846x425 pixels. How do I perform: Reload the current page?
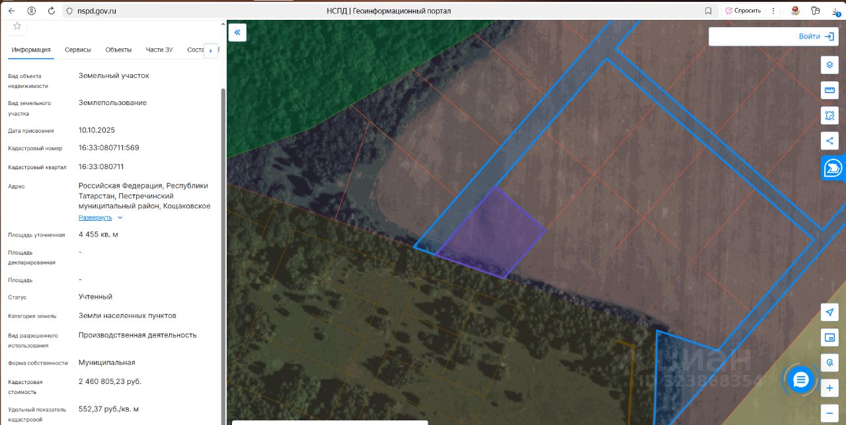51,11
